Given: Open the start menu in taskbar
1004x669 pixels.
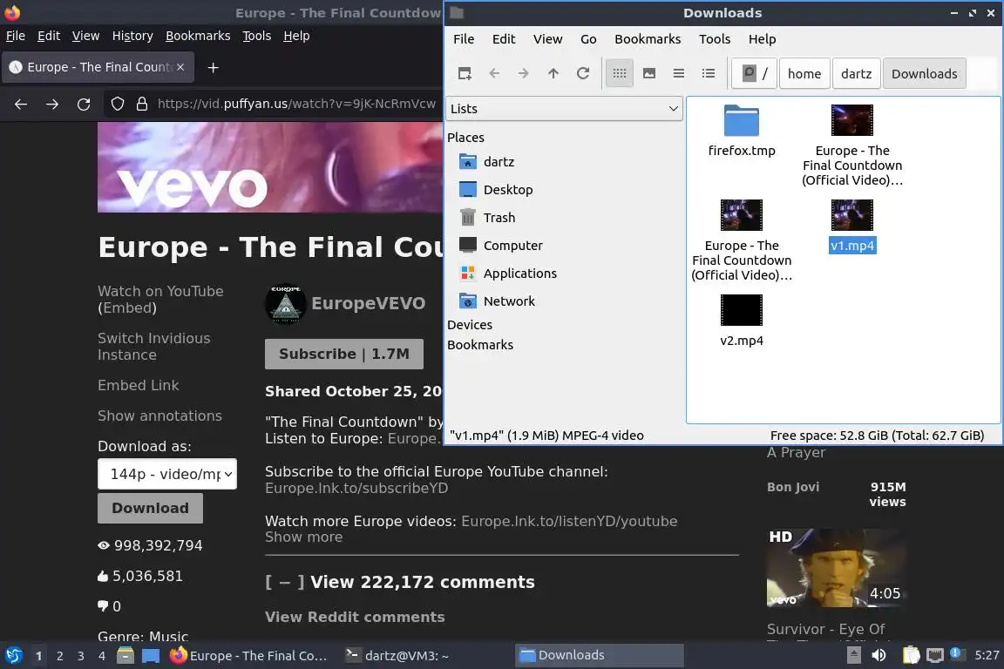Looking at the screenshot, I should point(13,656).
